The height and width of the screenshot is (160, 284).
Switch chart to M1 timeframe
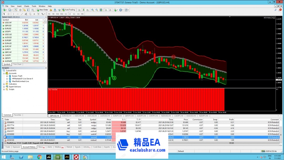tap(49, 14)
